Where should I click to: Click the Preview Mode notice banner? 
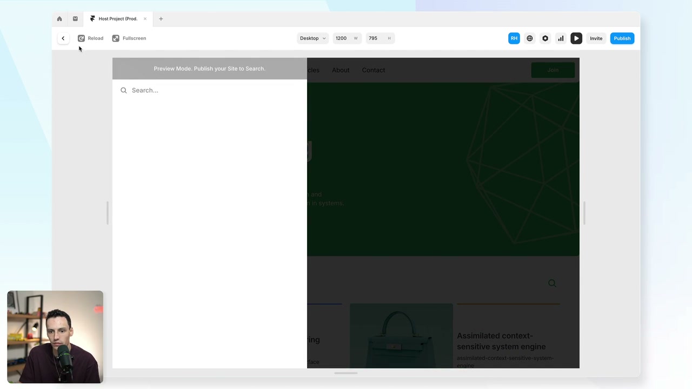(210, 69)
